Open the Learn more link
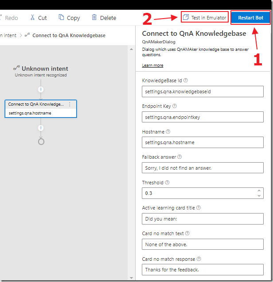 152,65
